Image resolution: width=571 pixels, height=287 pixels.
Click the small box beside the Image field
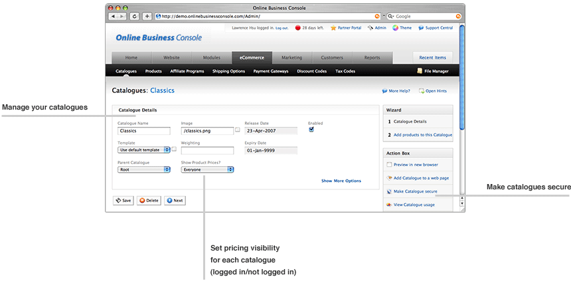[238, 131]
